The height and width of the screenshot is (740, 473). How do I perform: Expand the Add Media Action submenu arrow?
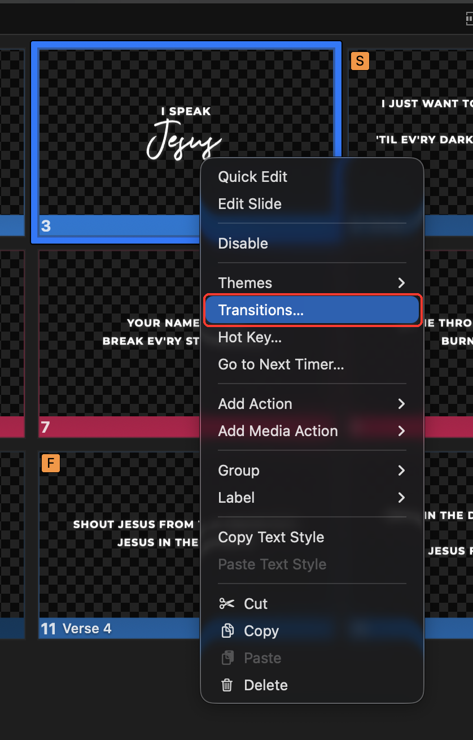tap(401, 431)
